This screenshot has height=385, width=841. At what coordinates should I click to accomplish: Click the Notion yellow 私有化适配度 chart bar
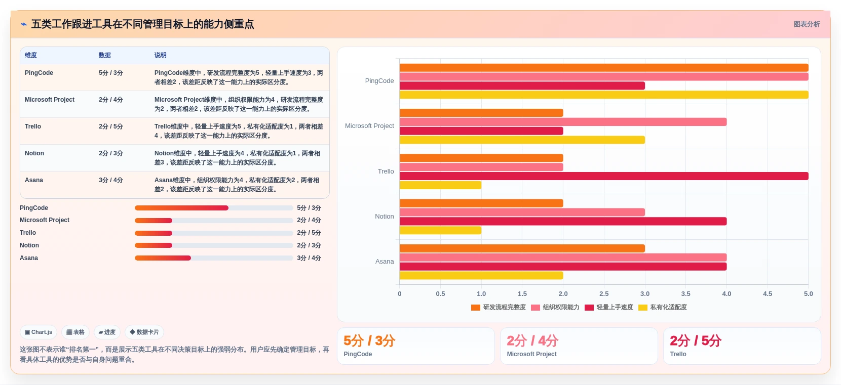tap(440, 230)
